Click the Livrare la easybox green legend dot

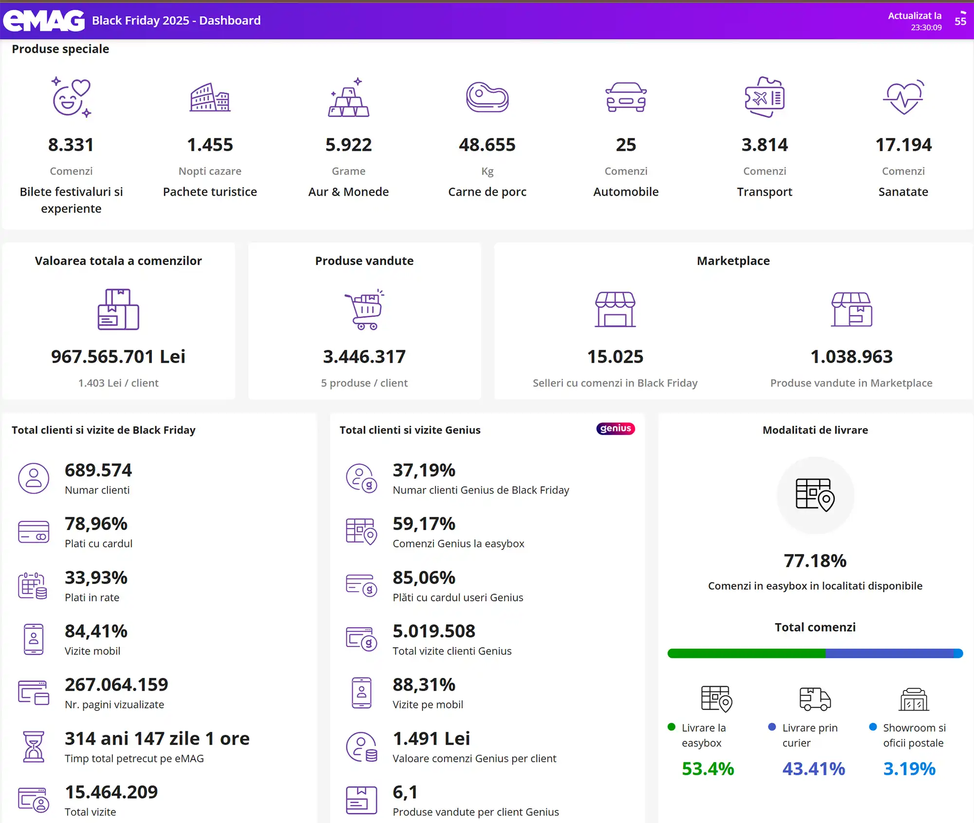(x=672, y=727)
